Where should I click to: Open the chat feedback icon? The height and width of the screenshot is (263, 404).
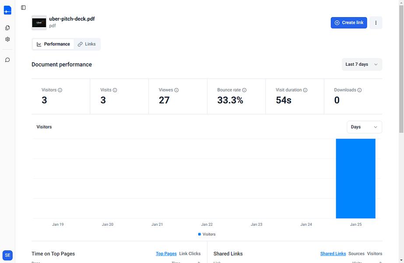point(7,60)
